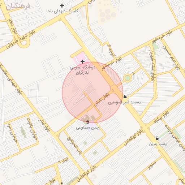Click the بلوار امام حسین label
Image resolution: width=185 pixels, height=185 pixels.
pos(172,57)
